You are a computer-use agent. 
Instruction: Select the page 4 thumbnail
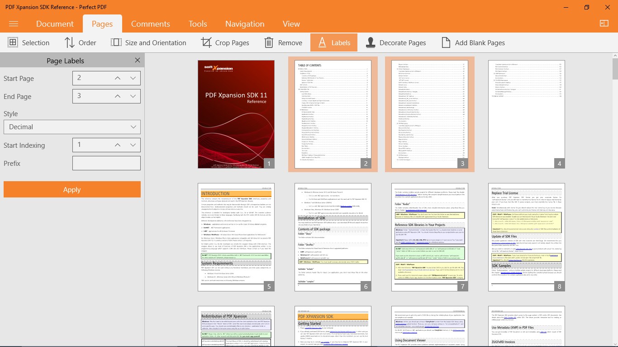527,114
